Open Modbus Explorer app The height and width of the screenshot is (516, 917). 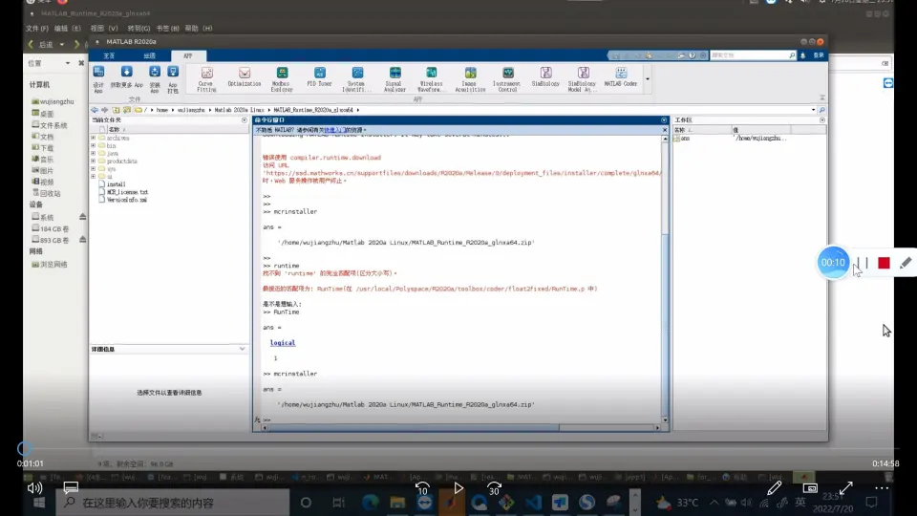[x=282, y=78]
